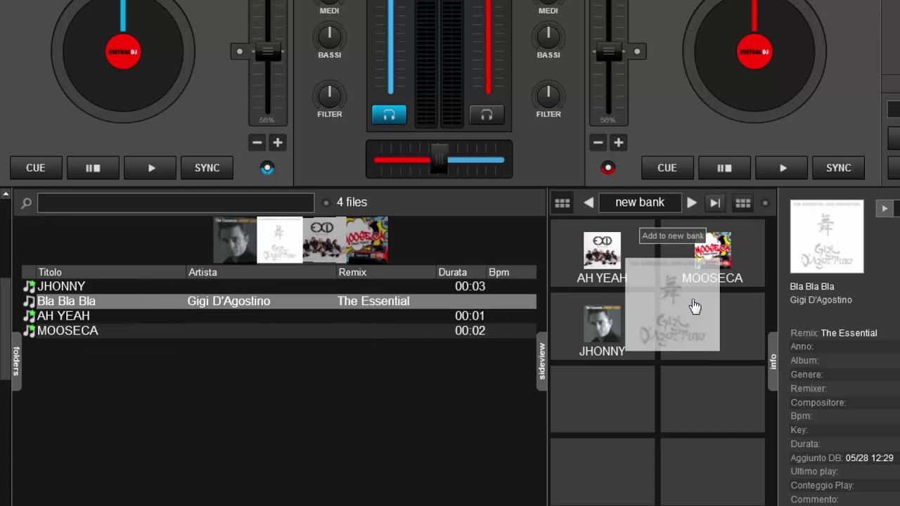Click the left deck blue indicator circle
Screen dimensions: 900x506
click(267, 168)
